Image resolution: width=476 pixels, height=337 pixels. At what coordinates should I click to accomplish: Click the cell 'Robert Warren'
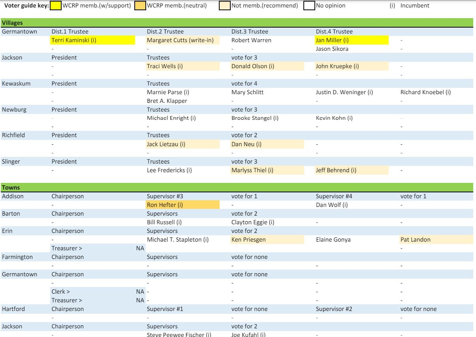251,40
